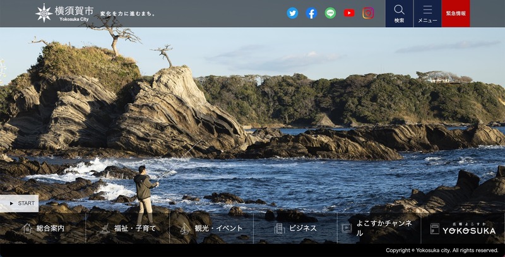This screenshot has height=257, width=505.
Task: Open the 福祉・子育て navigation item
Action: coord(136,229)
